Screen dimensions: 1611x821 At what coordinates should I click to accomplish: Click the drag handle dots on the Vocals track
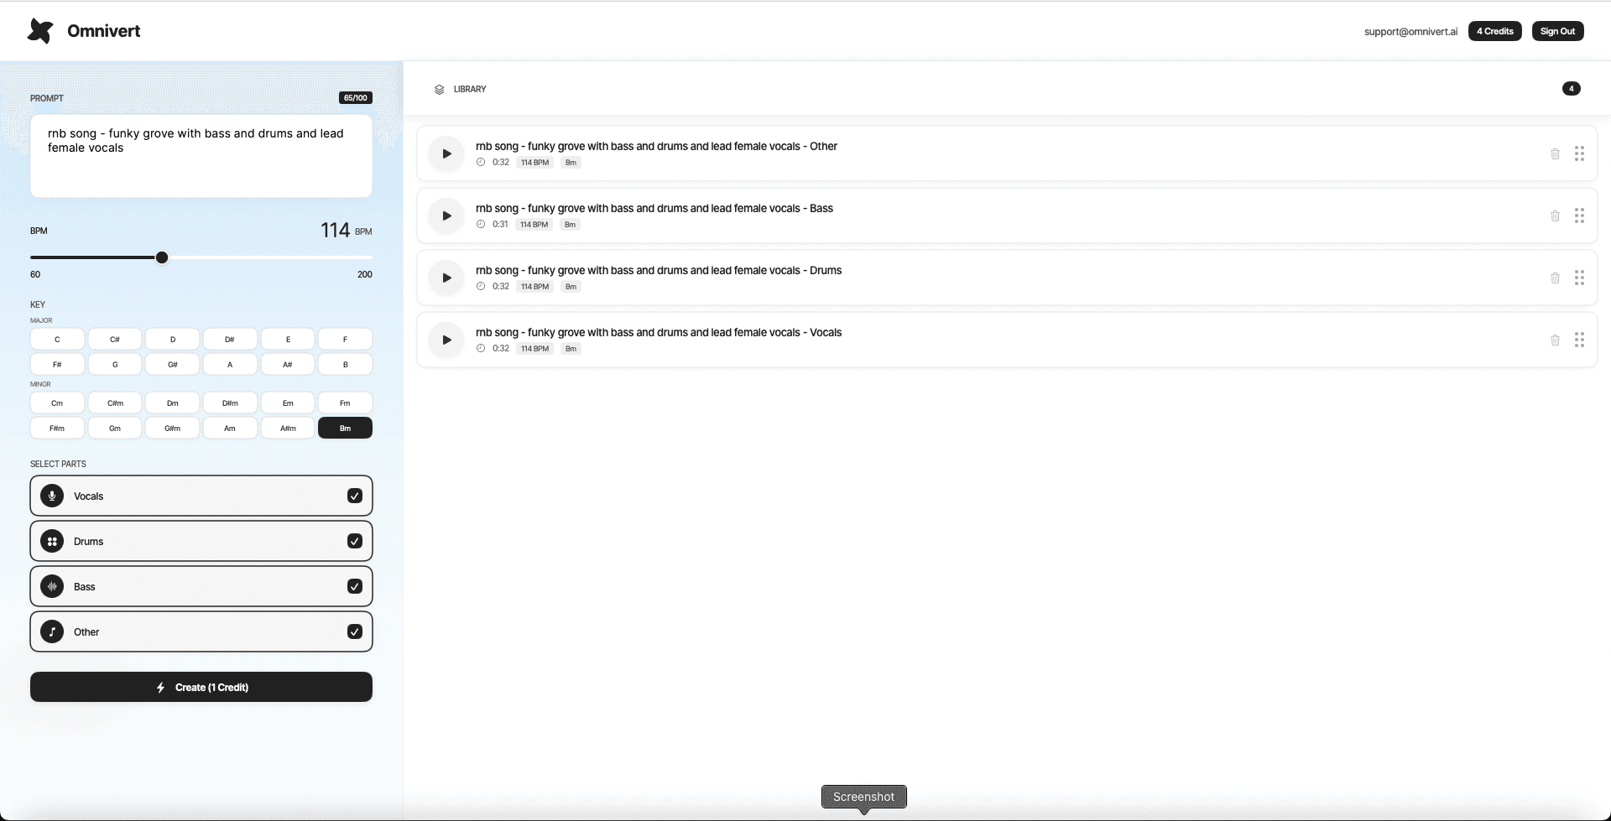1581,340
